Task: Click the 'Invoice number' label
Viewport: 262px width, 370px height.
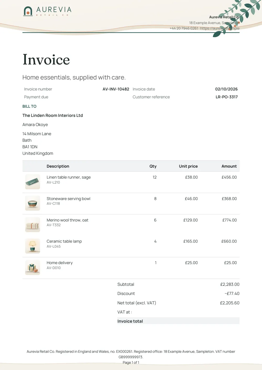Action: click(38, 89)
